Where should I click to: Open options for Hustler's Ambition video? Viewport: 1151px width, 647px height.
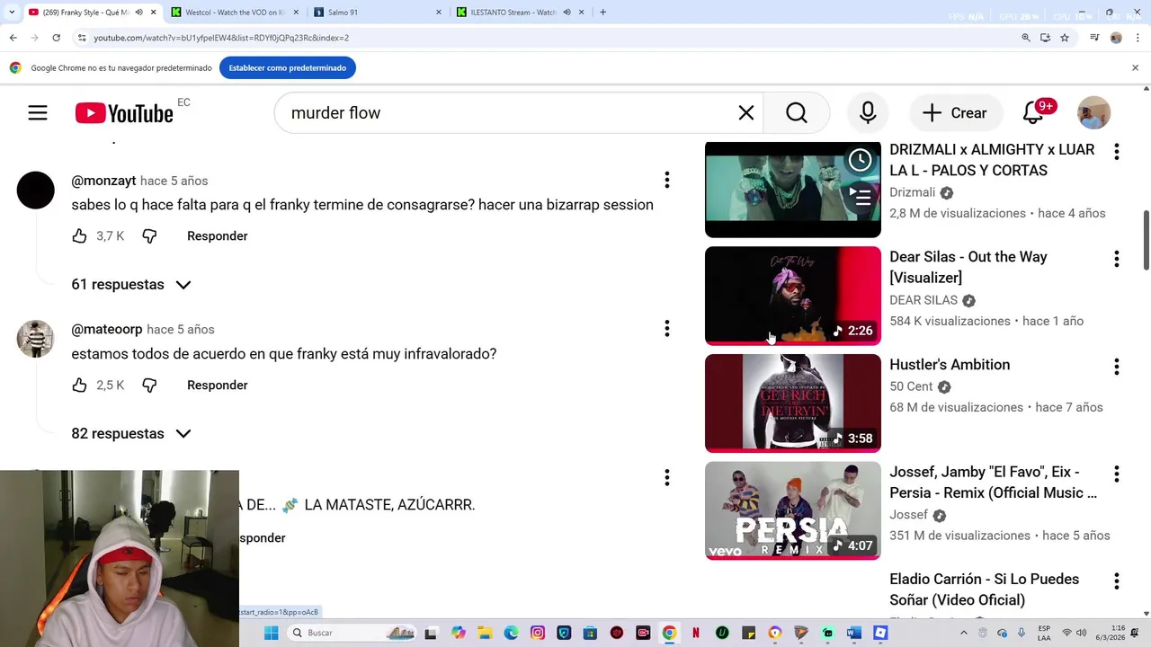point(1116,367)
